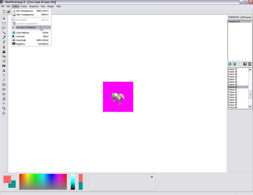Stop the sequence animation playback
253x195 pixels.
click(235, 64)
